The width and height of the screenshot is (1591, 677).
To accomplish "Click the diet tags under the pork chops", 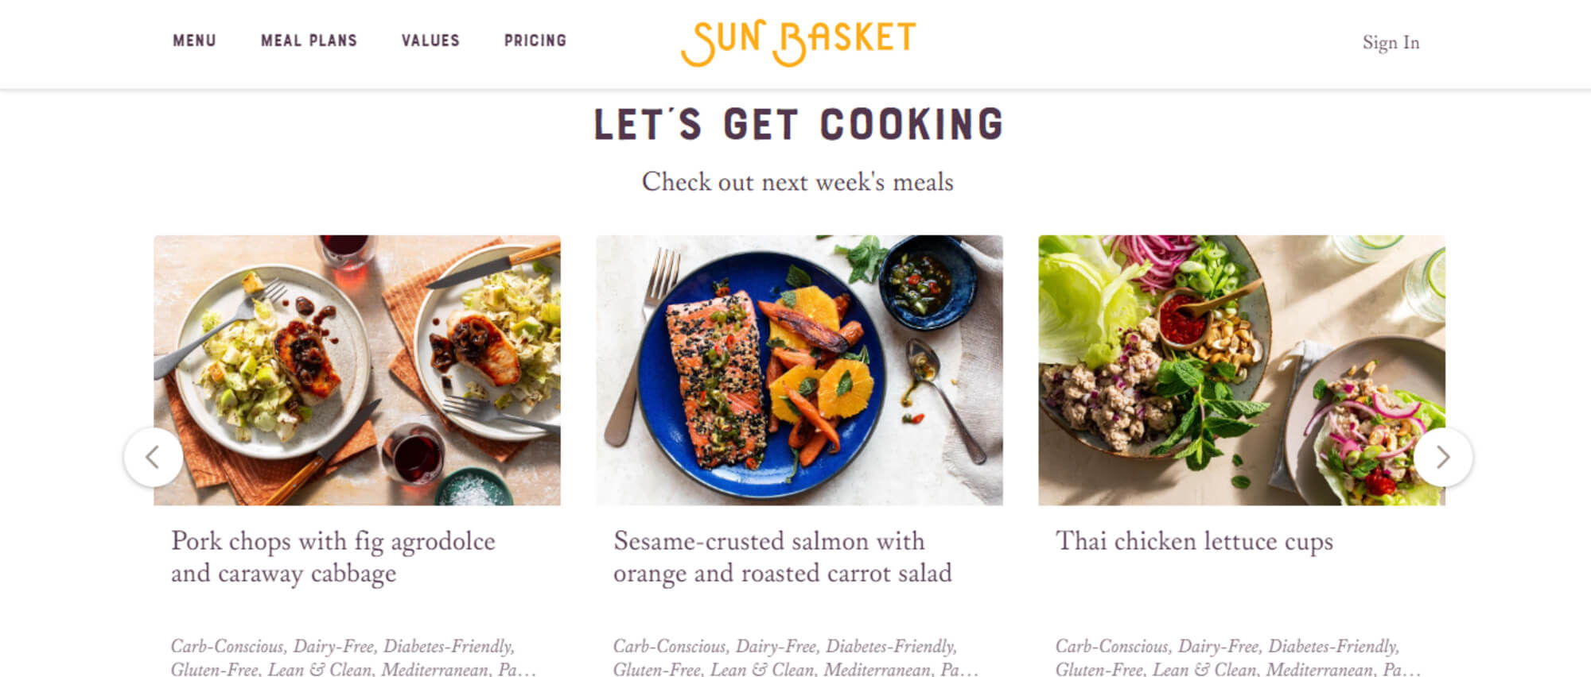I will 353,657.
